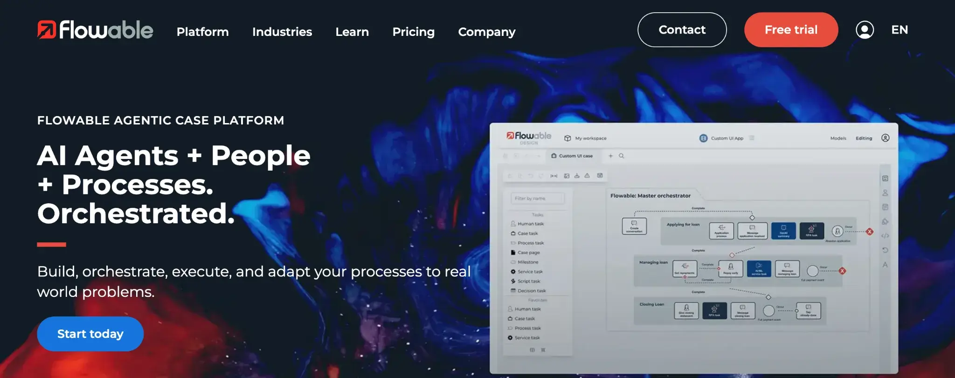Select the Custom UI case tab

pyautogui.click(x=572, y=156)
